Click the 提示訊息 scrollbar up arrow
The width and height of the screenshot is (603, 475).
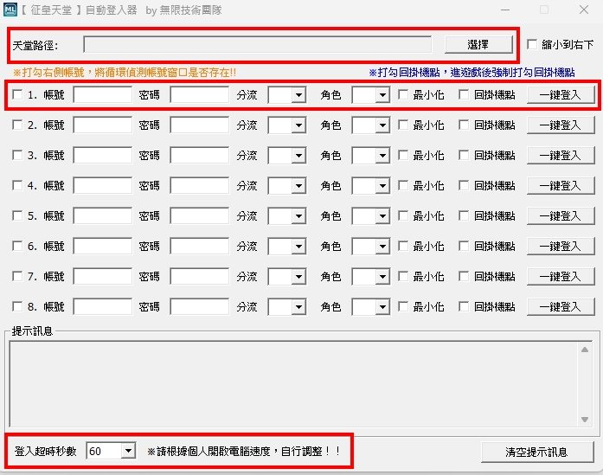point(585,350)
